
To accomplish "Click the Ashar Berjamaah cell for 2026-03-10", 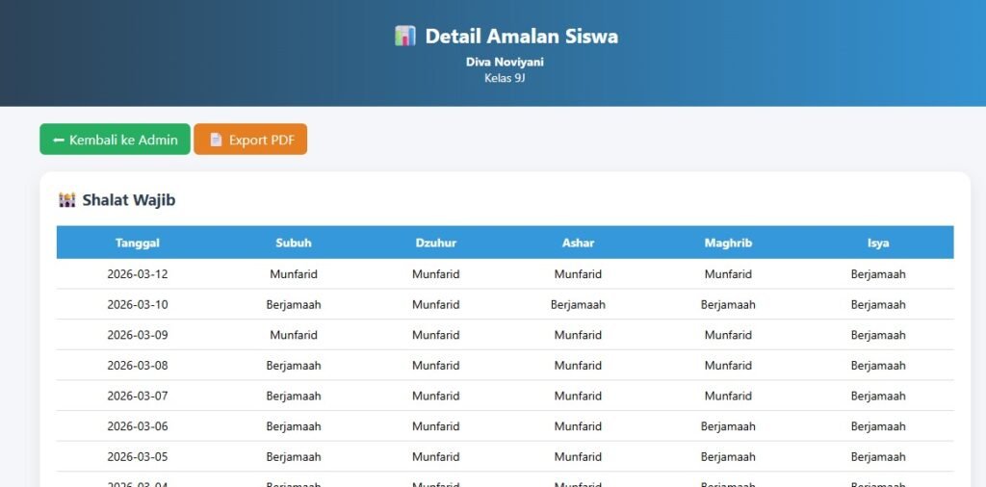I will (x=578, y=304).
